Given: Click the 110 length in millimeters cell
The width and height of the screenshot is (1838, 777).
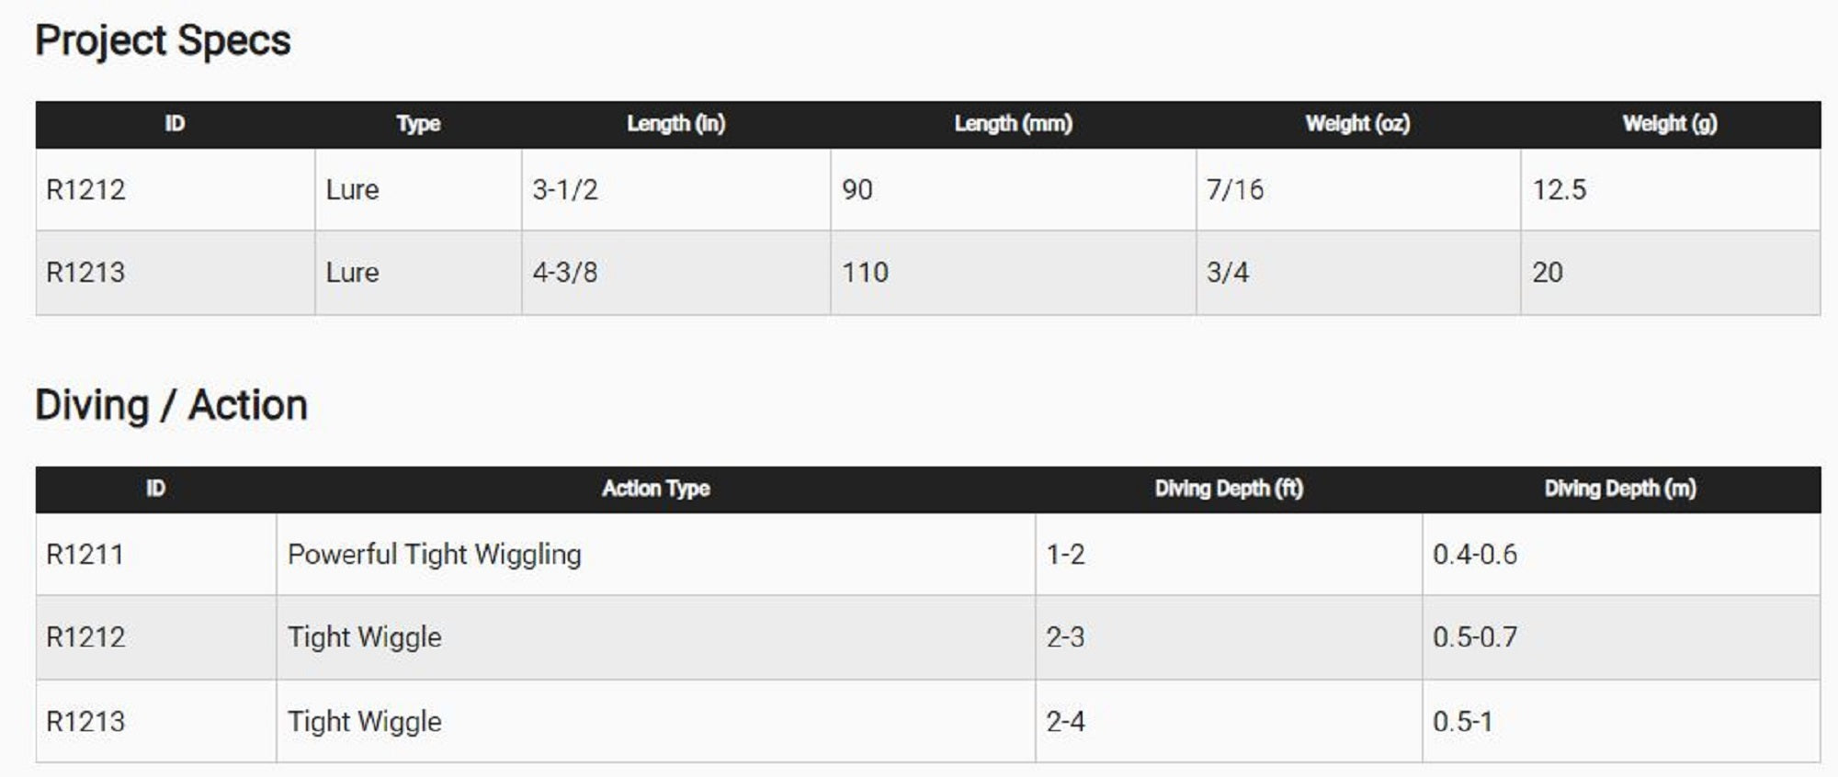Looking at the screenshot, I should [865, 273].
